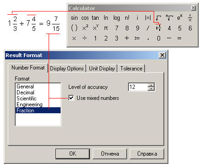Insert nth root operator
The height and width of the screenshot is (168, 200).
click(x=169, y=18)
